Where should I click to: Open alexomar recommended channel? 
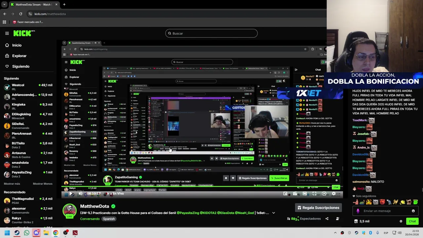tap(28, 210)
